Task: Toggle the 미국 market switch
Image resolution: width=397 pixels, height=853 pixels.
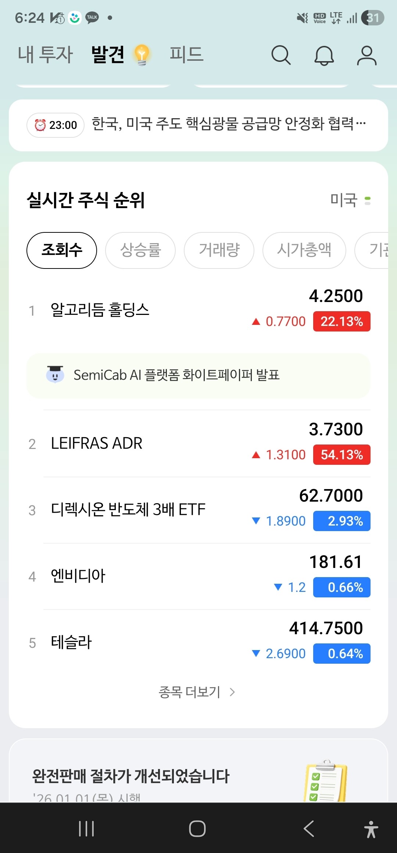Action: 367,201
